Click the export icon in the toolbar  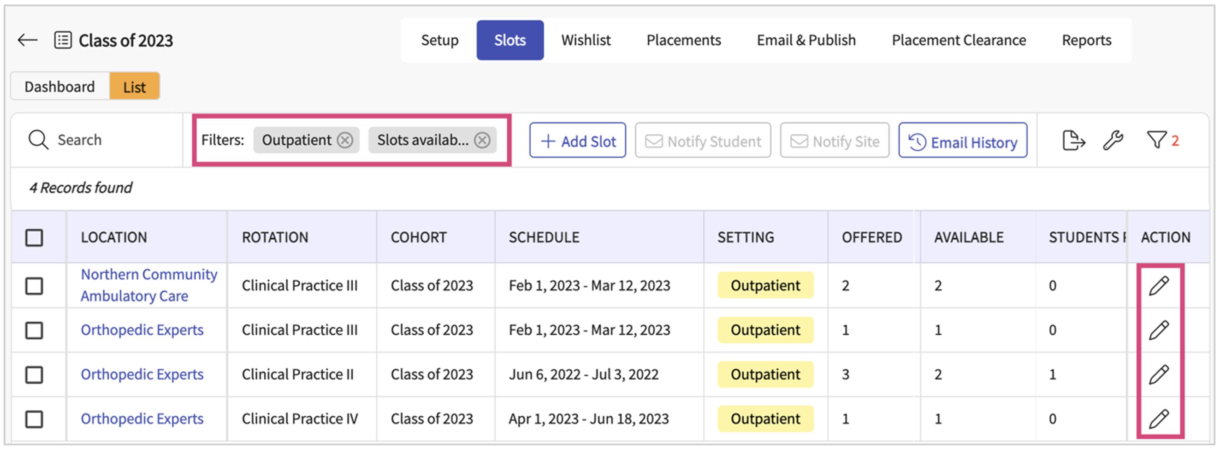tap(1073, 141)
